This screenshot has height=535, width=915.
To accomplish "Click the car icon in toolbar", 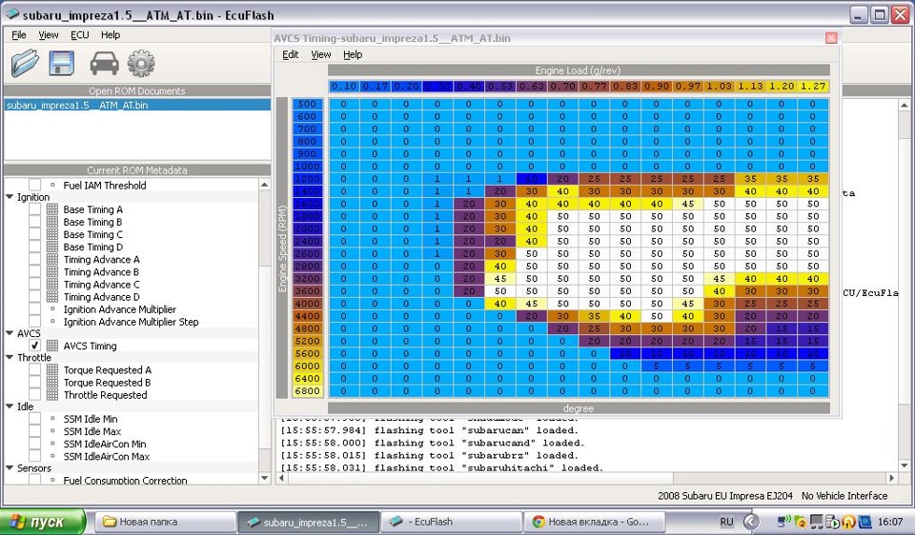I will 104,63.
